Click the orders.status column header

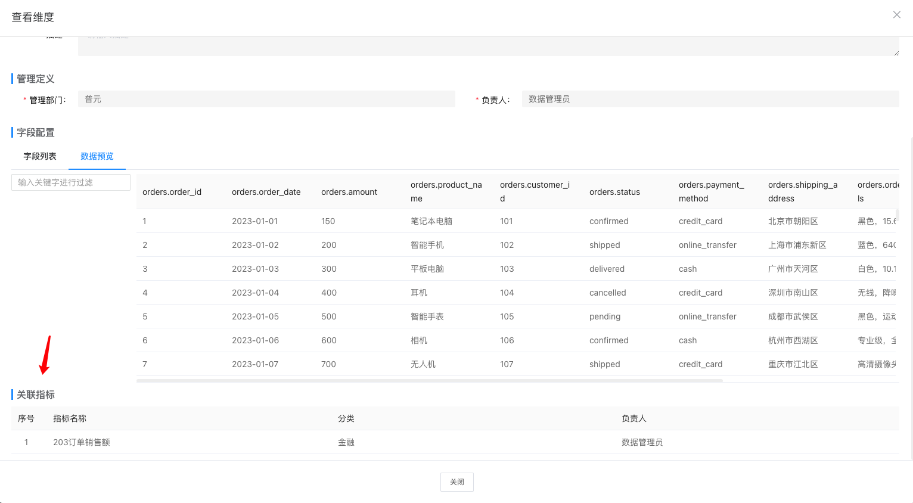click(x=614, y=191)
